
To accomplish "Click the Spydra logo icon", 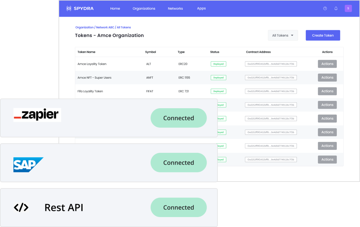I will point(69,9).
